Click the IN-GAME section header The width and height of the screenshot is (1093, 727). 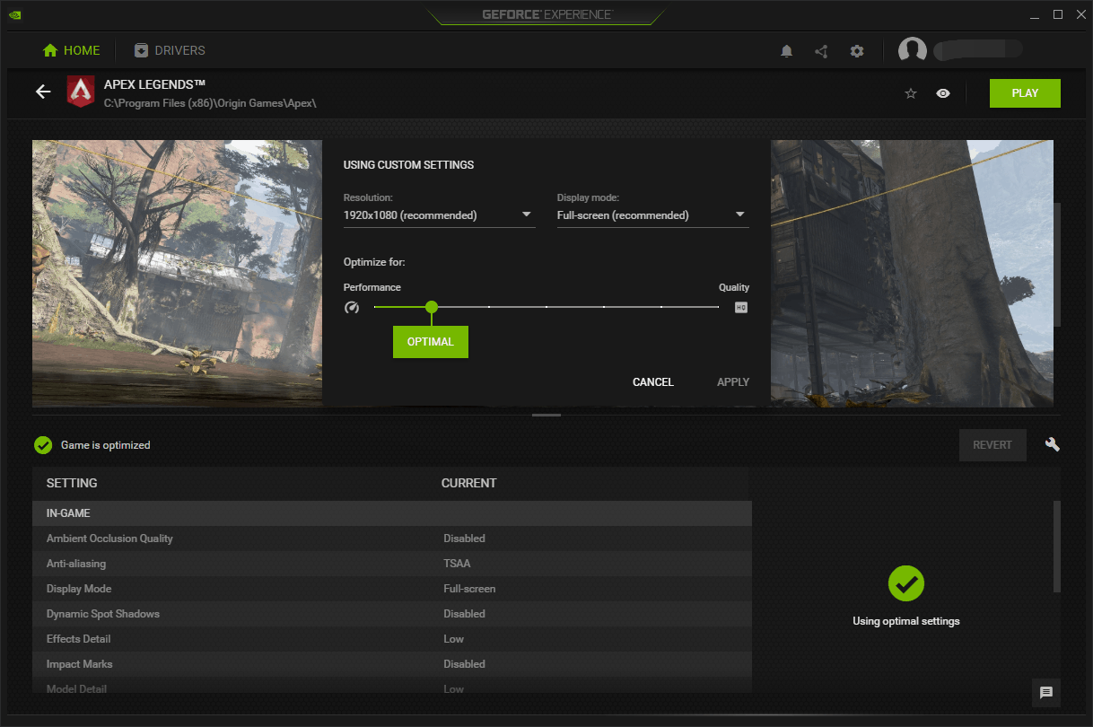tap(392, 513)
